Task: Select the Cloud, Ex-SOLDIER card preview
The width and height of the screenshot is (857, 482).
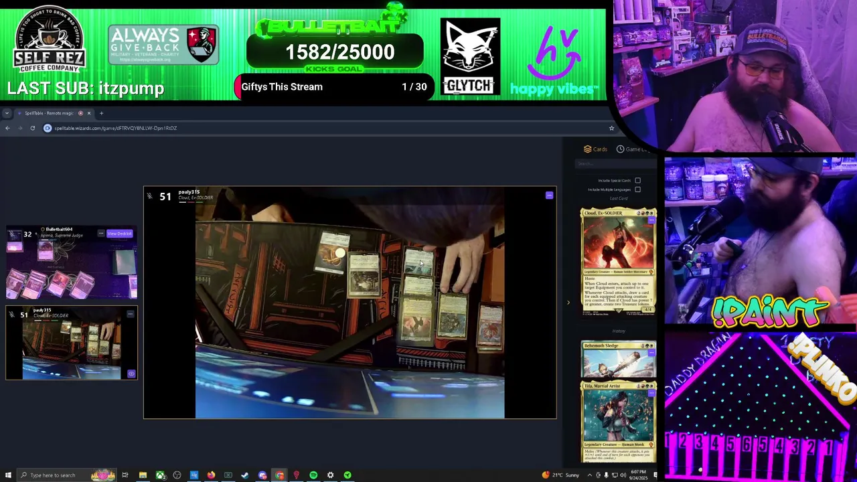Action: (619, 262)
